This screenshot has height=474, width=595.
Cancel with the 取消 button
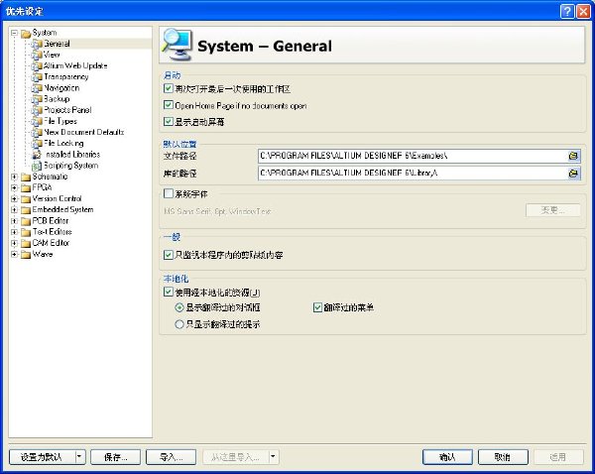coord(503,457)
